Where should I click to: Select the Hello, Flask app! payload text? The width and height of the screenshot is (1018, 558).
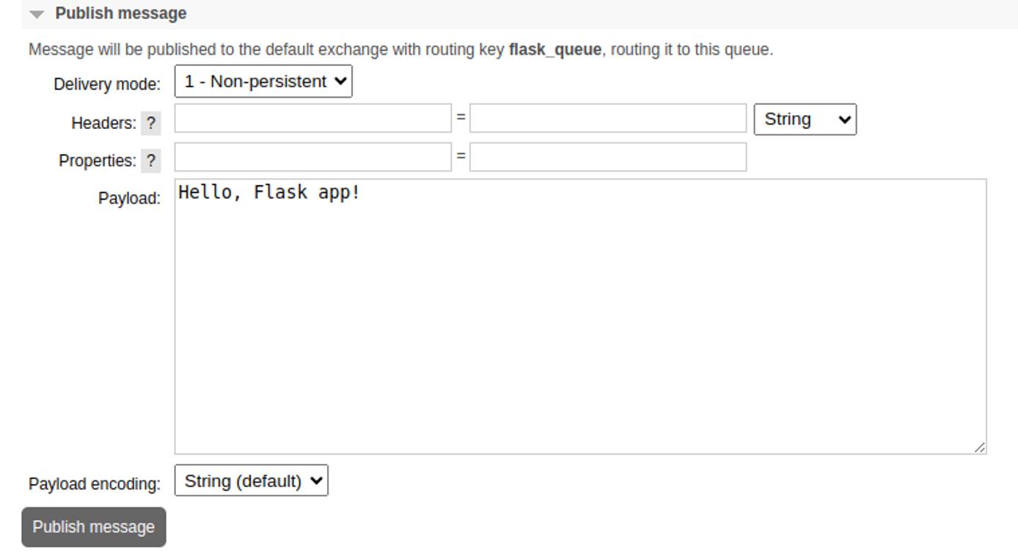pyautogui.click(x=268, y=192)
